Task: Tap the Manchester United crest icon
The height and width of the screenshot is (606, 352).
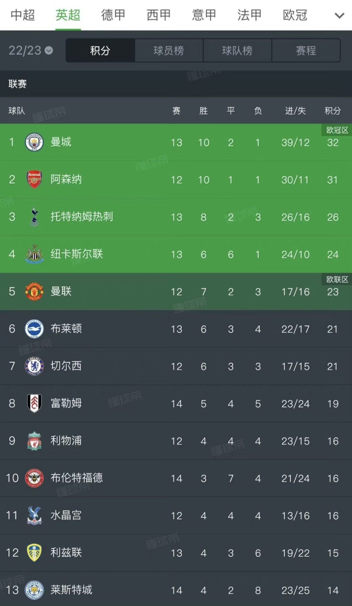Action: click(34, 292)
